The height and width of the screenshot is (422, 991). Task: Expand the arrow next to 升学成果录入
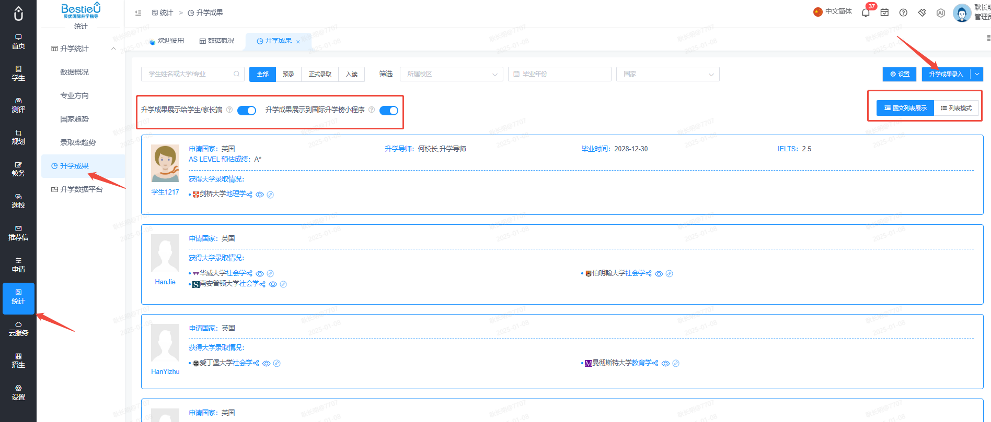(977, 74)
